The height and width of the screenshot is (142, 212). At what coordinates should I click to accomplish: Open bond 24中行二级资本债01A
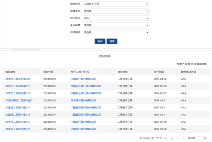point(18,129)
